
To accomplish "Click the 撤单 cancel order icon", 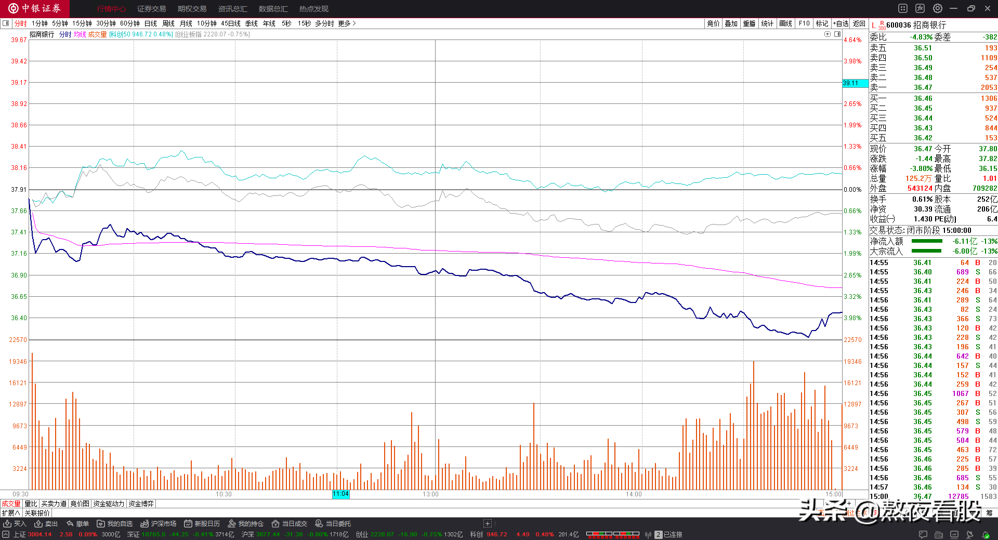I will (x=70, y=523).
